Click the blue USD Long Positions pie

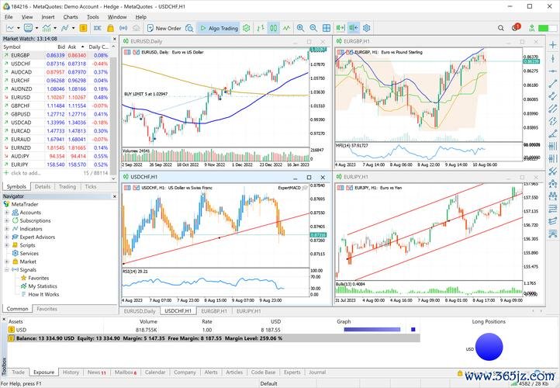click(x=489, y=347)
